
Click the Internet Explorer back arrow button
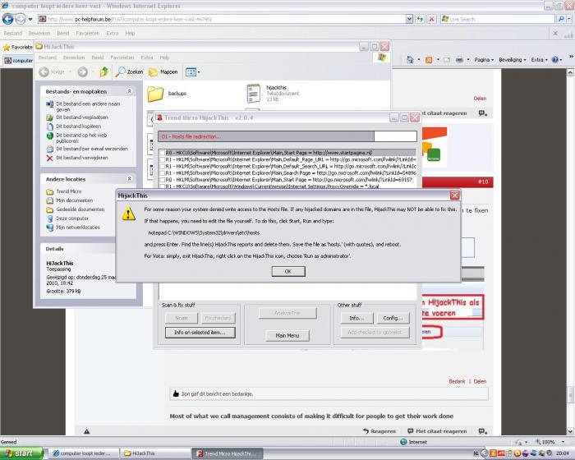(x=7, y=19)
